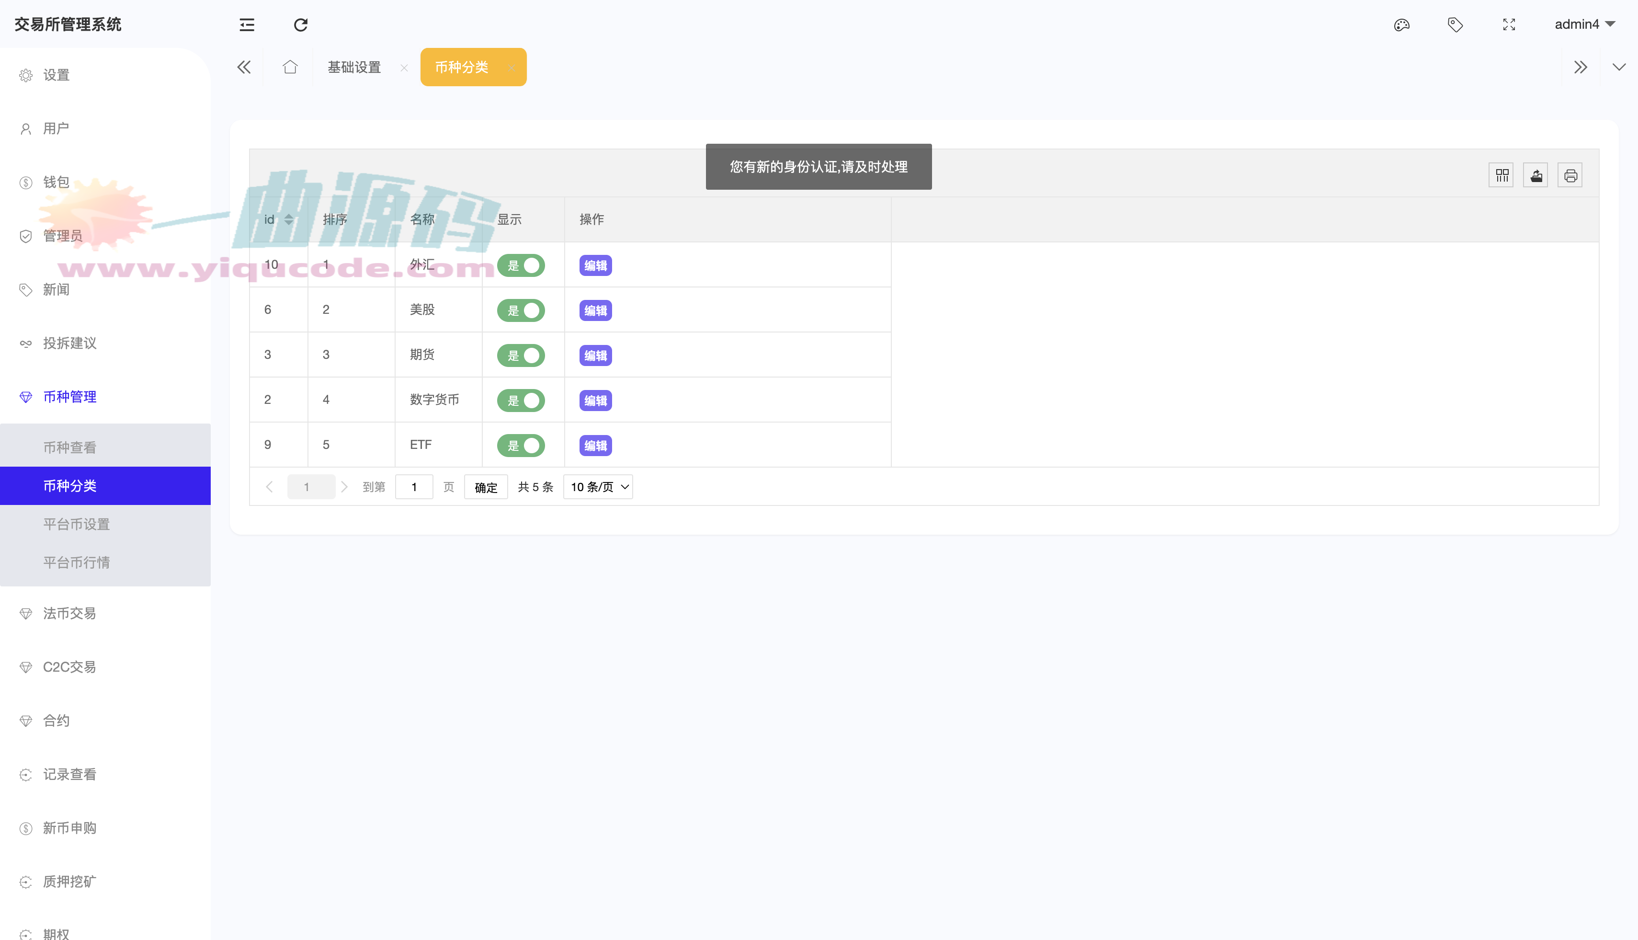Open the 10 条/页 page size dropdown
The height and width of the screenshot is (940, 1638).
[x=598, y=487]
